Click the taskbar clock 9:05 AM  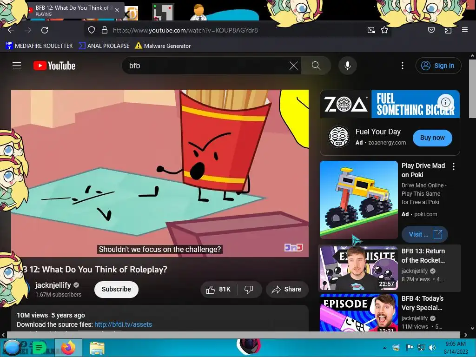(x=456, y=348)
